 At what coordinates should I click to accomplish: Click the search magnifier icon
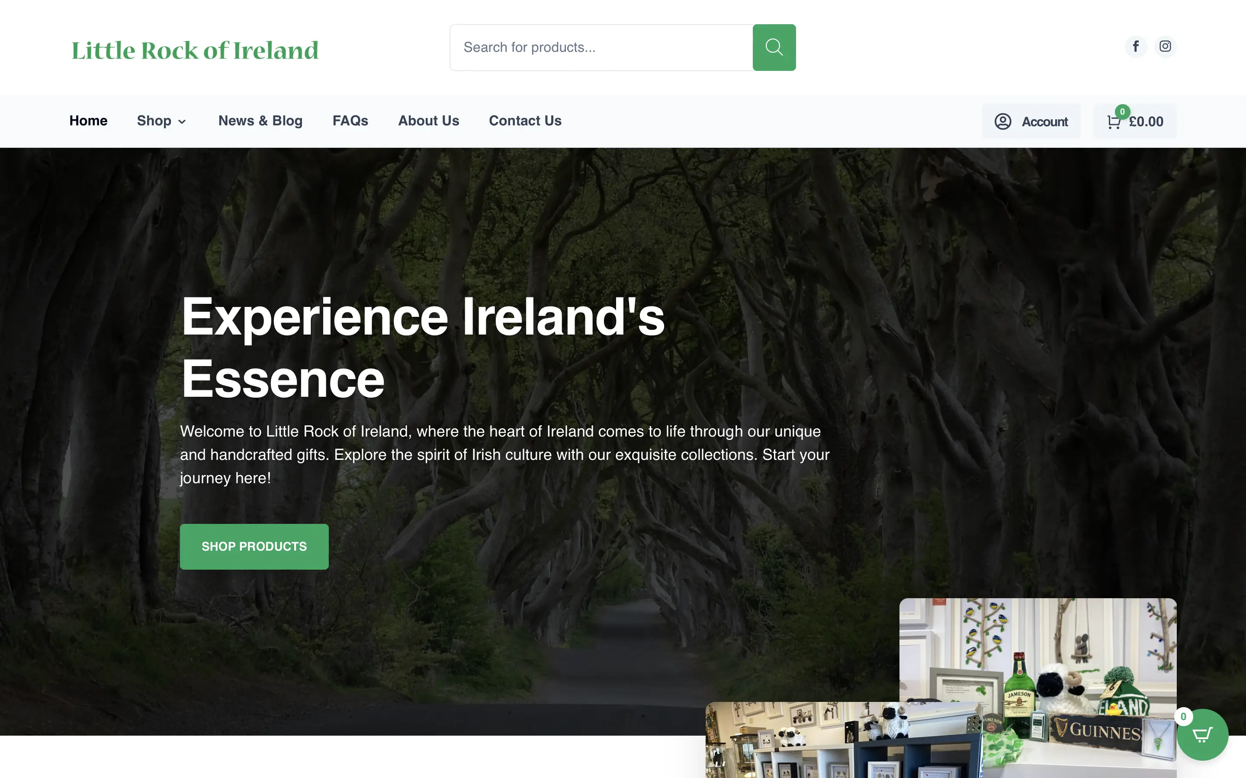[x=773, y=47]
